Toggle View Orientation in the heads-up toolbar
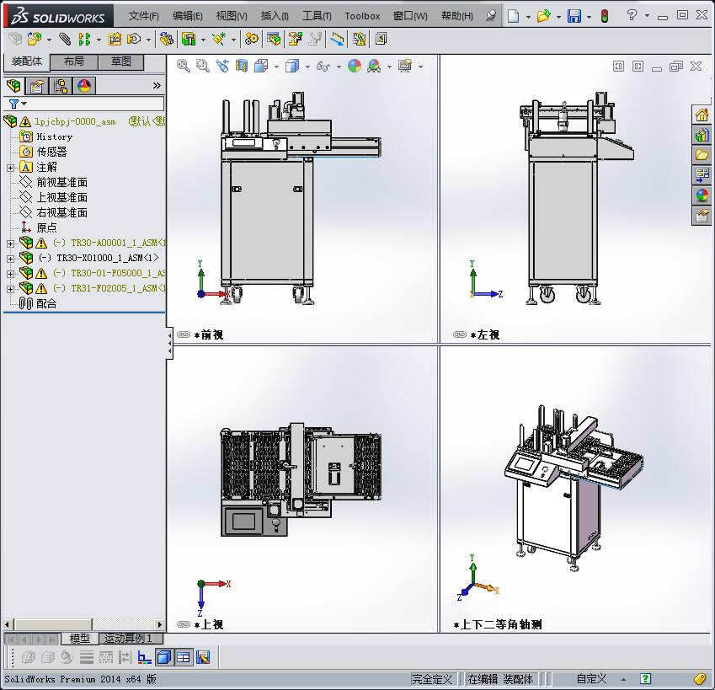 coord(259,65)
